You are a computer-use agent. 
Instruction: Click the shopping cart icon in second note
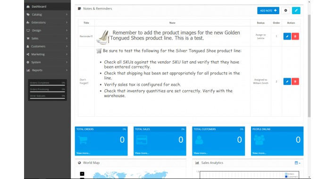(x=99, y=51)
